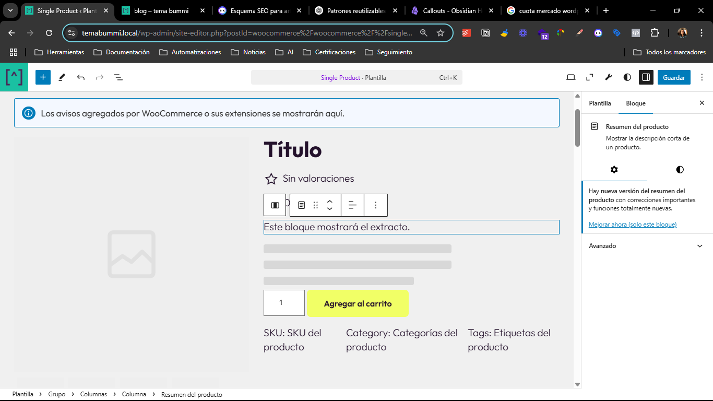Switch to block Styles tab in sidebar
713x401 pixels.
679,170
